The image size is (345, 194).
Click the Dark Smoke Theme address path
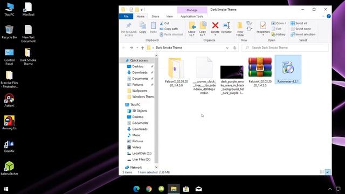coord(169,48)
